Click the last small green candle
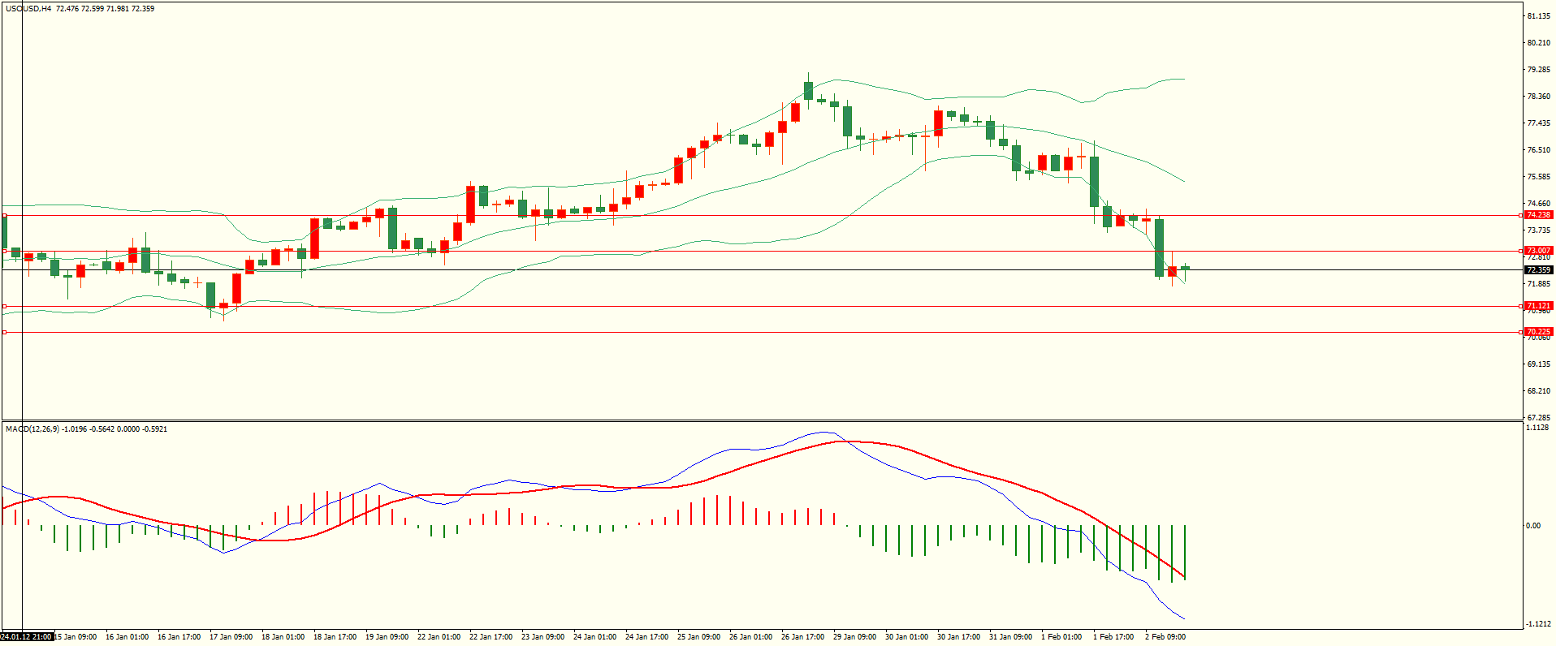This screenshot has width=1556, height=646. [x=1185, y=269]
